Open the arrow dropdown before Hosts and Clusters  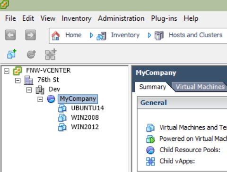(x=149, y=35)
